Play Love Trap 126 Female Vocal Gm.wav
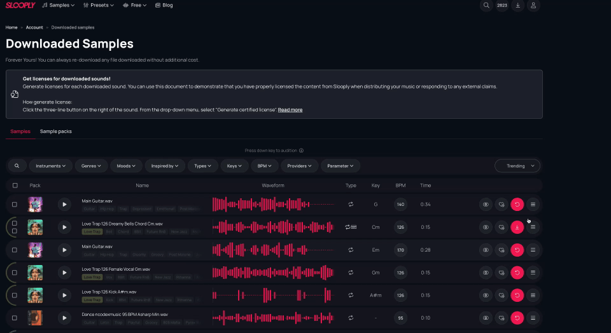 click(64, 273)
